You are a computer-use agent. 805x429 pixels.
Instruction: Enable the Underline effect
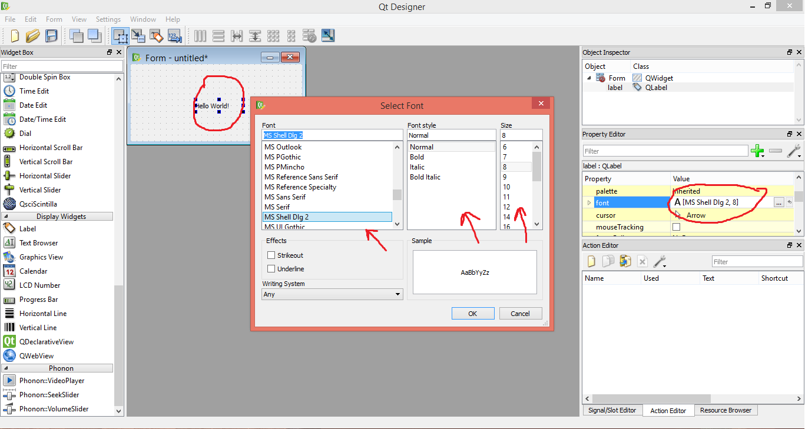point(271,269)
